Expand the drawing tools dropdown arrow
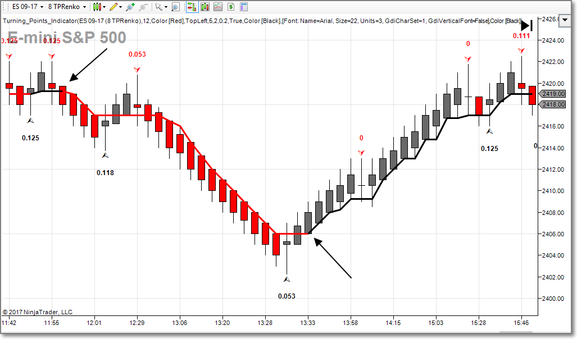 pyautogui.click(x=121, y=7)
